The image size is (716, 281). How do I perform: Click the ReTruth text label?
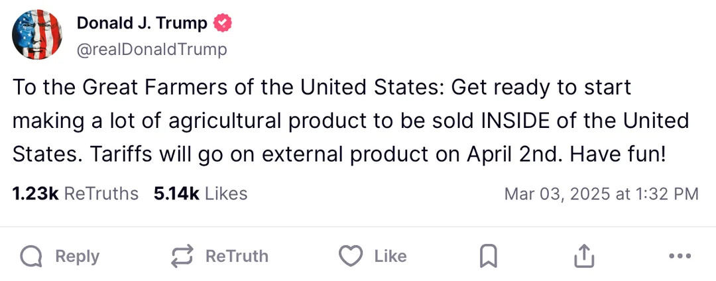(237, 256)
